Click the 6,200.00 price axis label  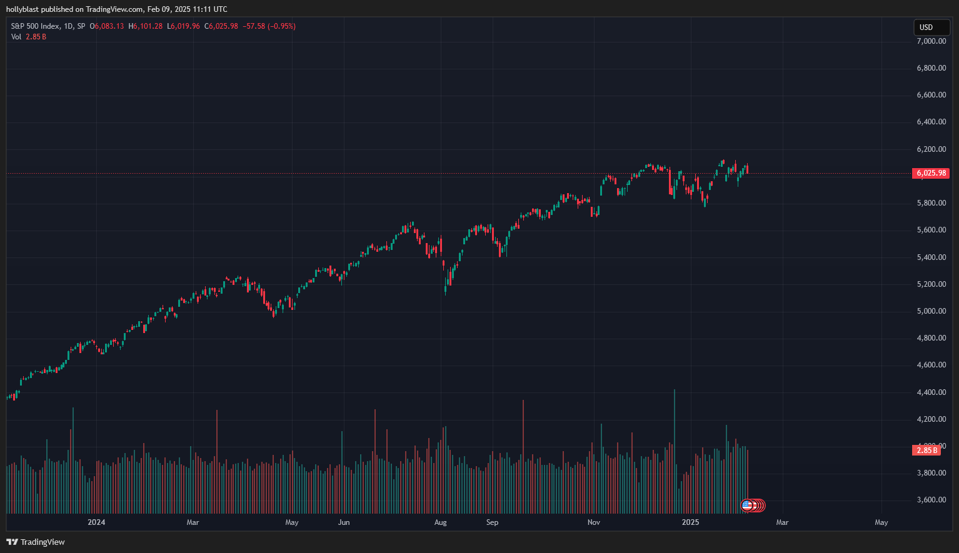click(931, 149)
